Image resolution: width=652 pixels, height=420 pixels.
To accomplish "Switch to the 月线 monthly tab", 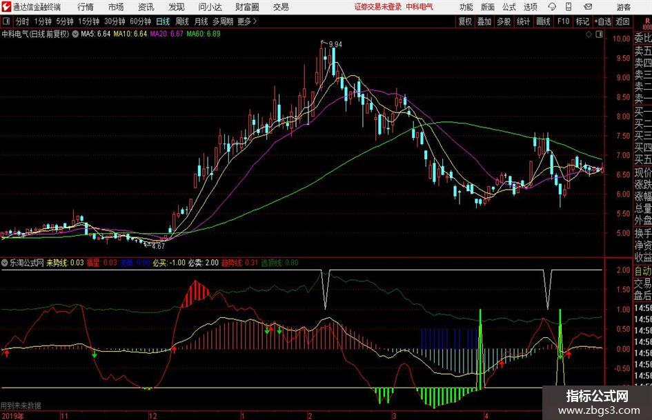I will [201, 21].
